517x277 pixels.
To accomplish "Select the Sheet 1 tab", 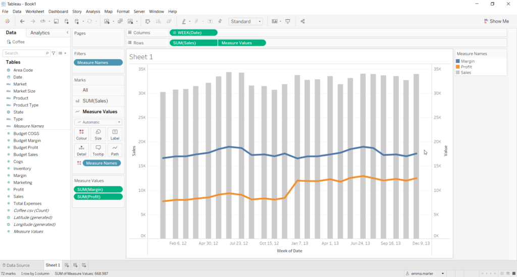I will coord(53,265).
